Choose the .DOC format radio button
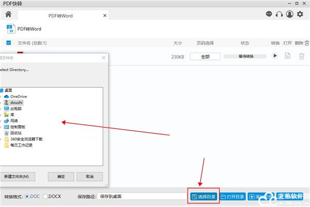The height and width of the screenshot is (207, 310). [27, 196]
